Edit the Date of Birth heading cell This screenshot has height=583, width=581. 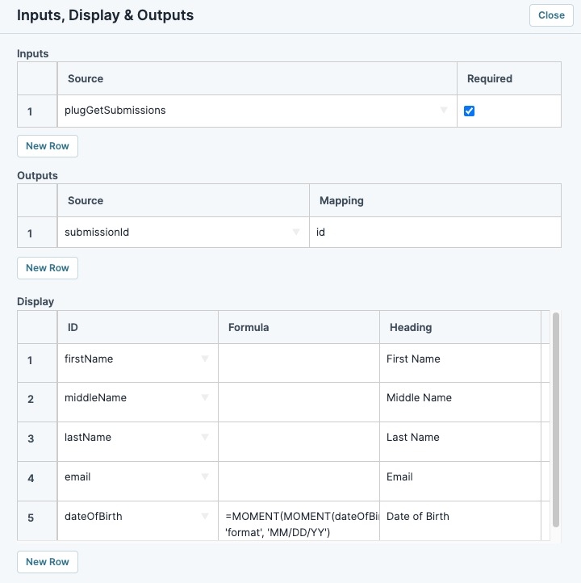coord(460,521)
